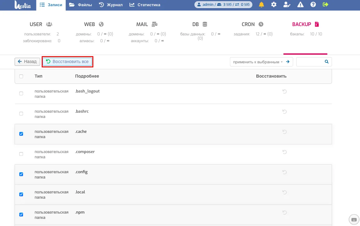This screenshot has height=226, width=360.
Task: Click the WEB globe icon
Action: pyautogui.click(x=101, y=24)
